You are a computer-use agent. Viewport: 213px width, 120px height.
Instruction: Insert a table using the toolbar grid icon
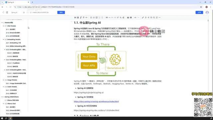click(131, 18)
